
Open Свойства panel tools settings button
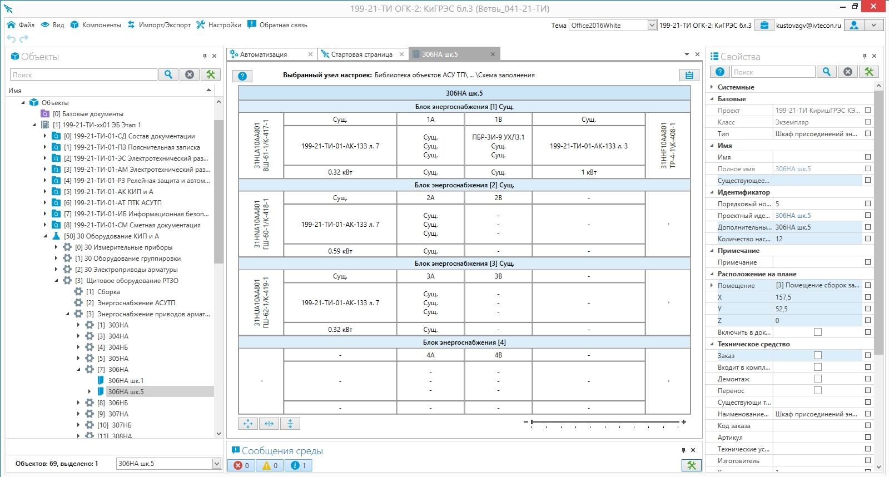869,72
